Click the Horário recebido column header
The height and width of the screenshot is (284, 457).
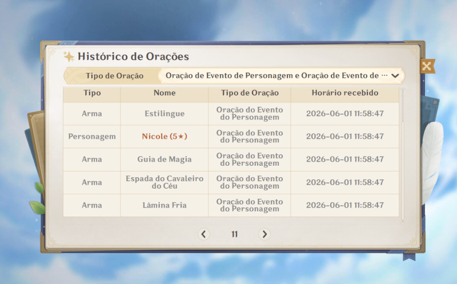[345, 93]
